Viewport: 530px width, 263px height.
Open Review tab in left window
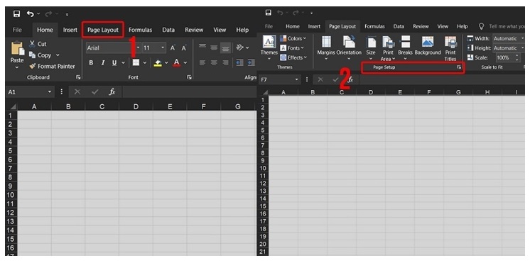click(194, 30)
